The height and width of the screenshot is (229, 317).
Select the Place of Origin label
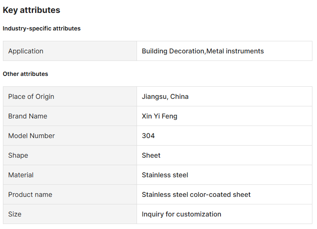tap(31, 97)
